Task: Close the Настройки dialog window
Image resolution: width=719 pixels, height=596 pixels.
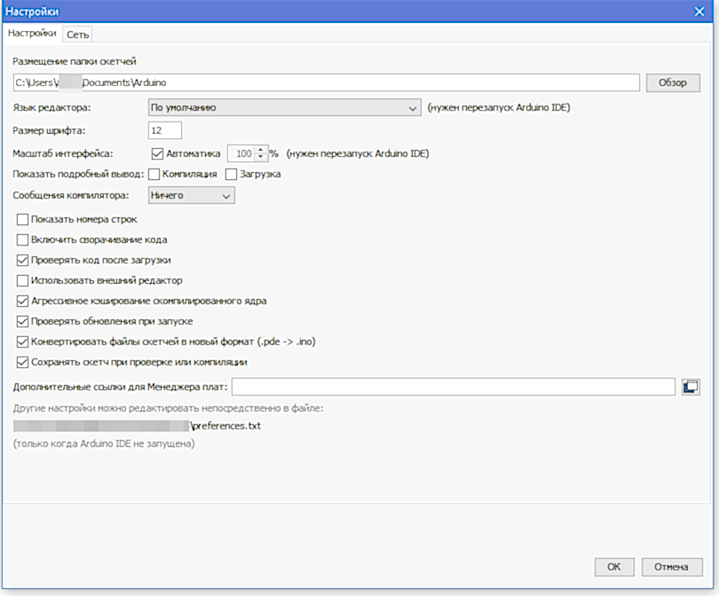Action: tap(699, 11)
